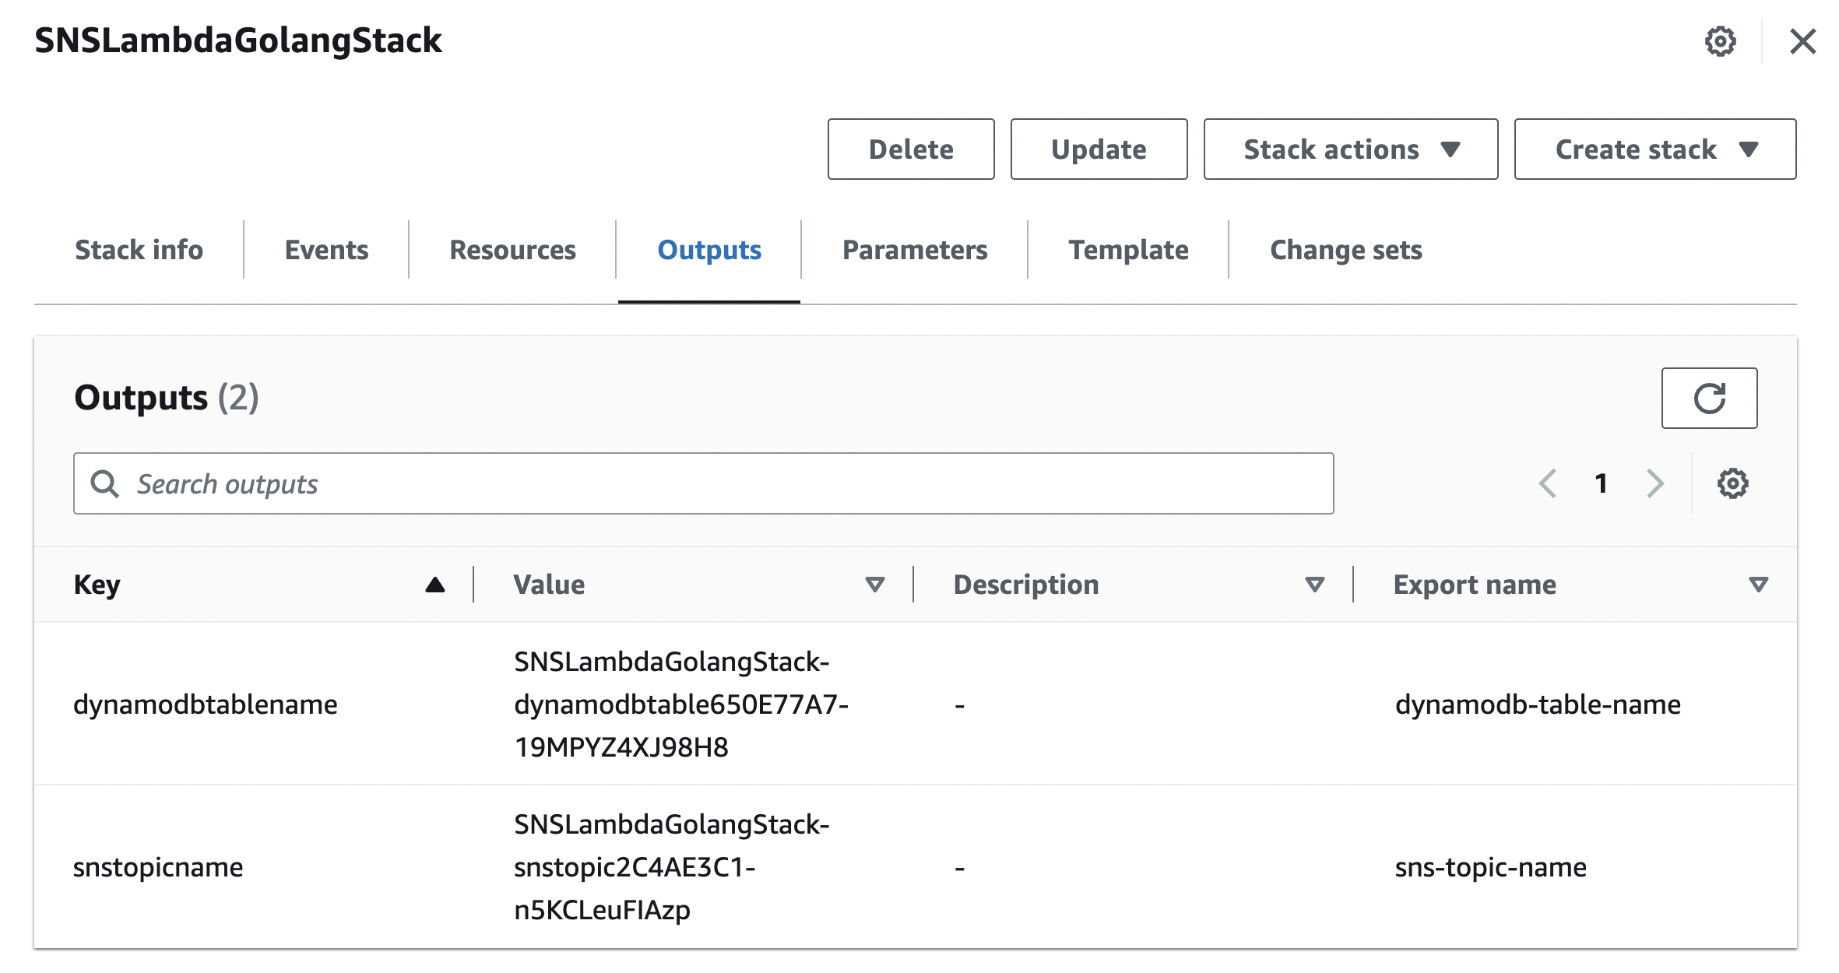Switch to Stack info tab
Viewport: 1839px width, 973px height.
tap(139, 250)
